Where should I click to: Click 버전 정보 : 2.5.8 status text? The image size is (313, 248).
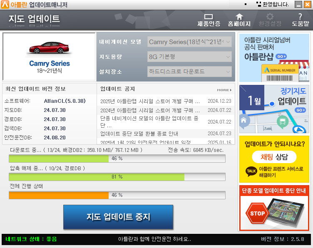[283, 239]
